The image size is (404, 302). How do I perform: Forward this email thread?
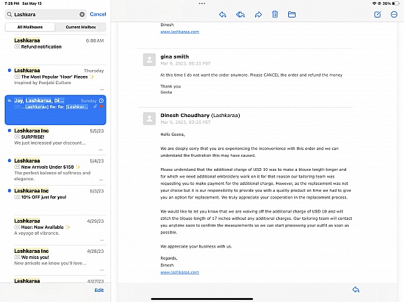click(258, 13)
